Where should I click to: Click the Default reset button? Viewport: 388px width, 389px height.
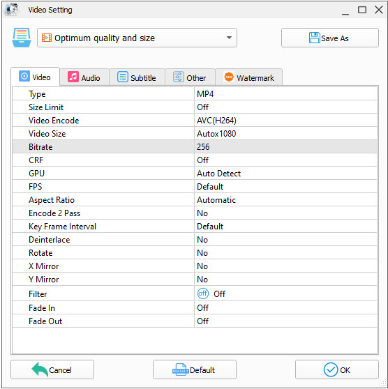195,369
